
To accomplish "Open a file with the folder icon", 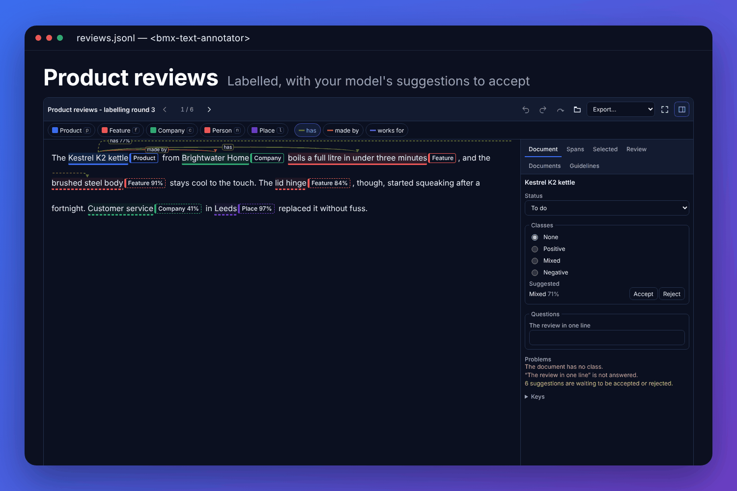I will (577, 109).
